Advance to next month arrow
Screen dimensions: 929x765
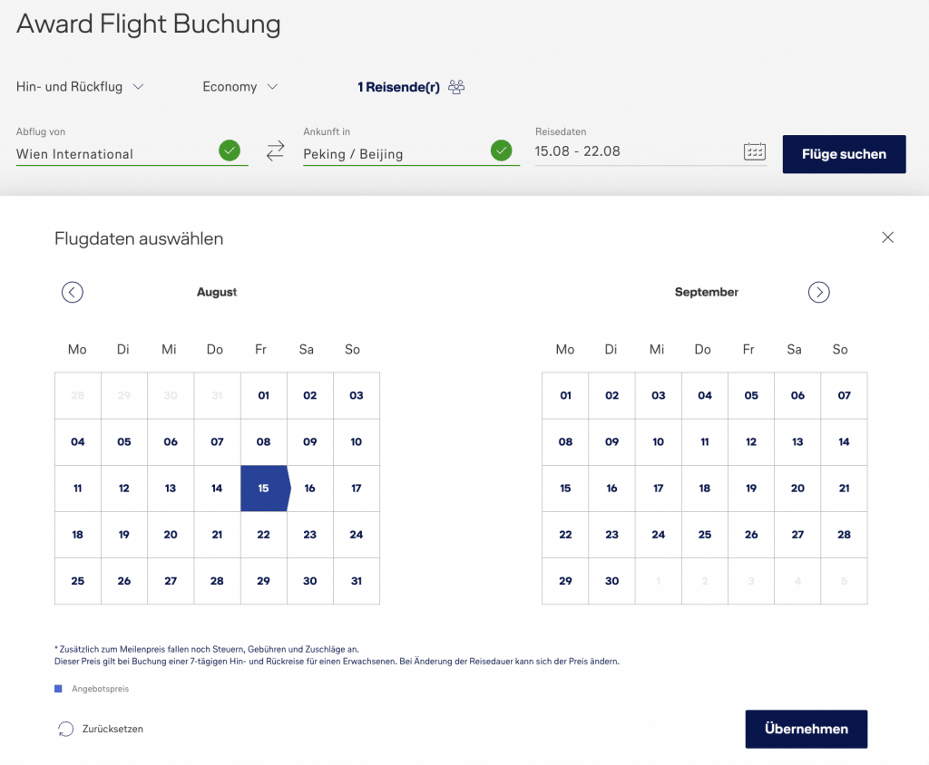tap(819, 292)
